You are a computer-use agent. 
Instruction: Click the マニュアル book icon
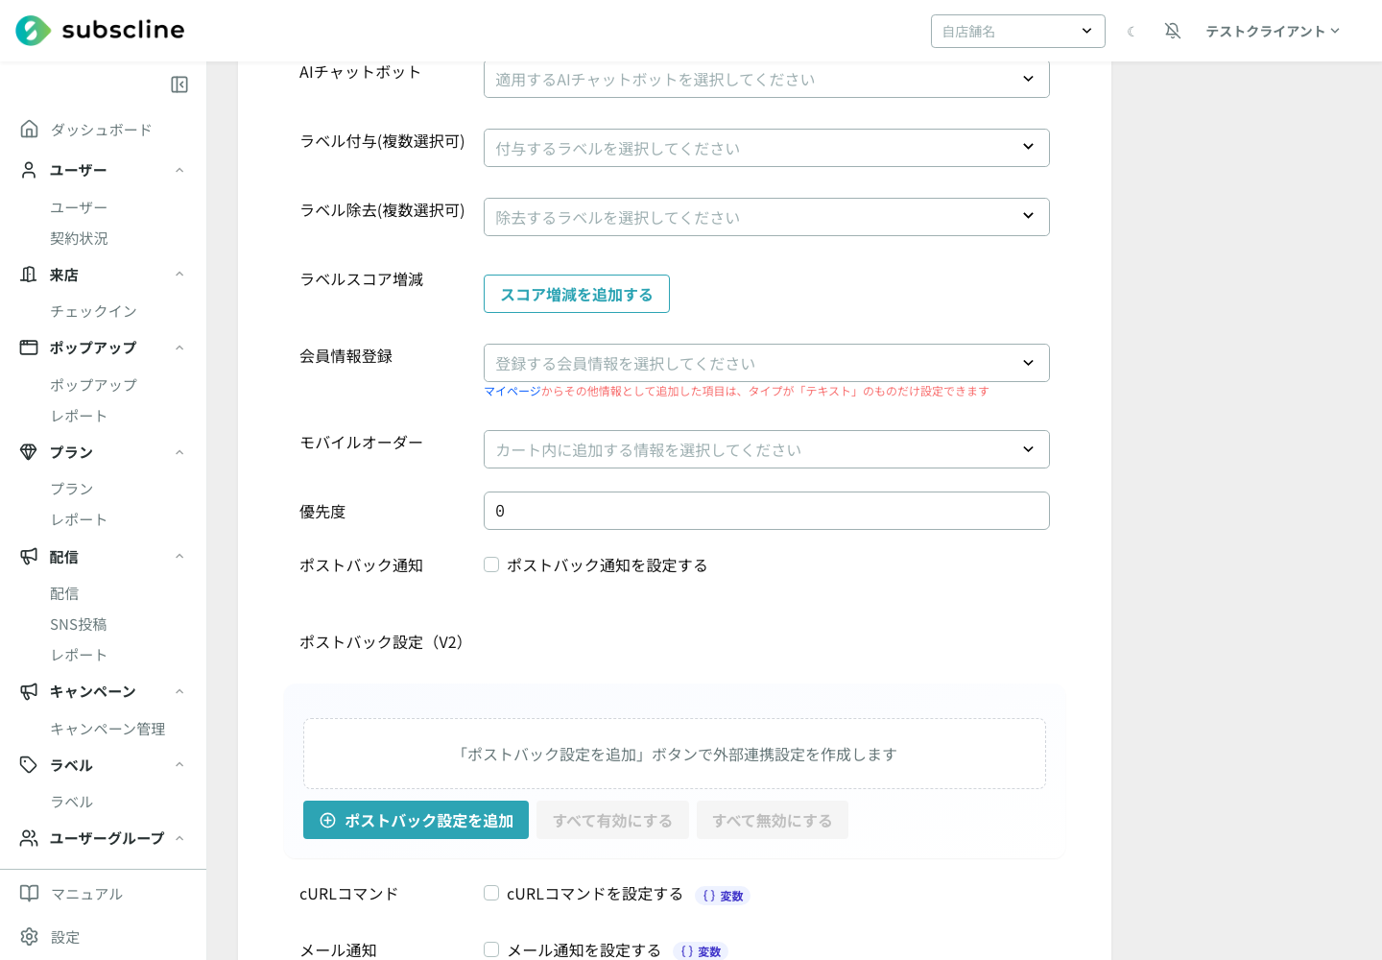click(x=30, y=894)
